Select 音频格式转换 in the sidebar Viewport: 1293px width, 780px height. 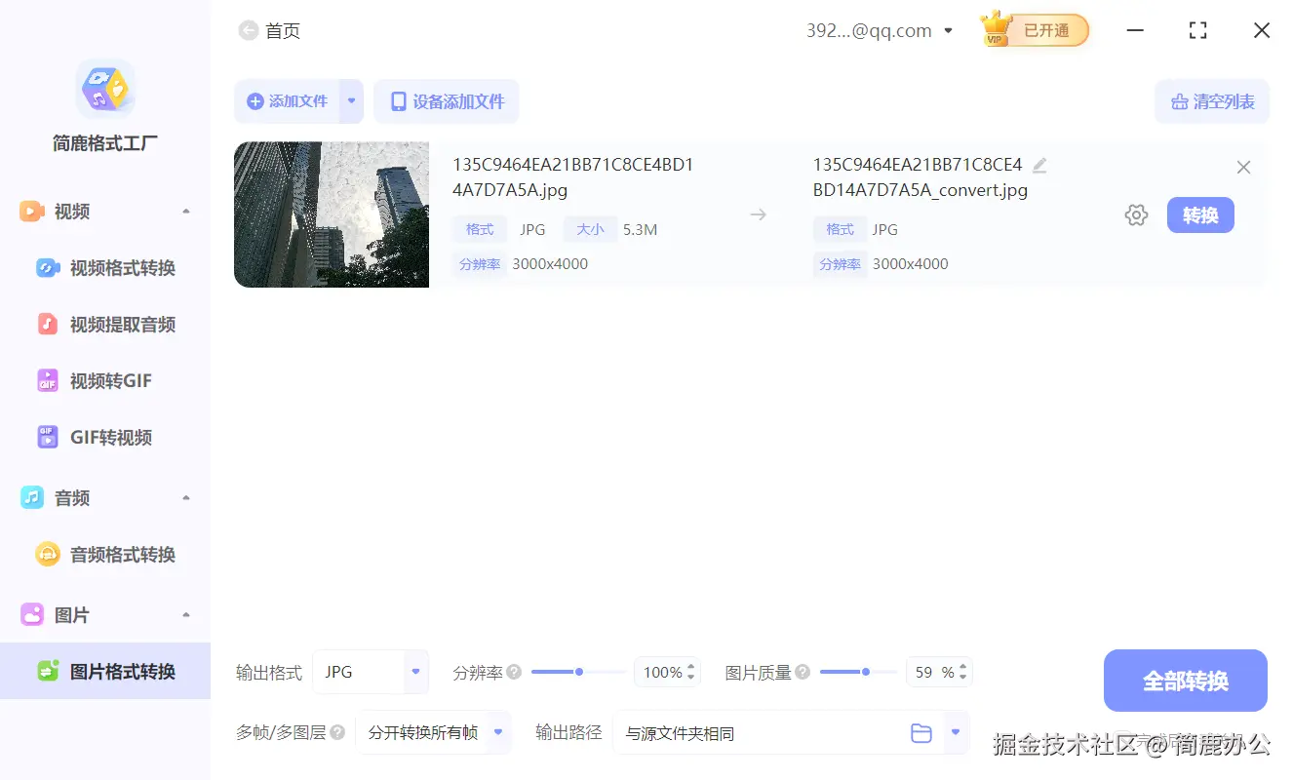point(105,555)
